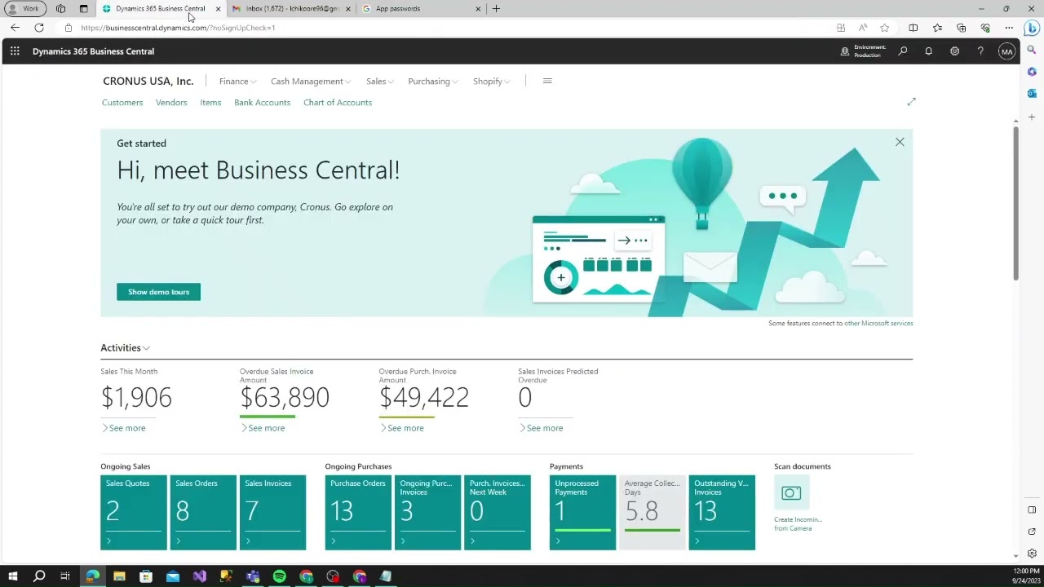
Task: Open the Purchase Orders tile
Action: click(x=358, y=513)
